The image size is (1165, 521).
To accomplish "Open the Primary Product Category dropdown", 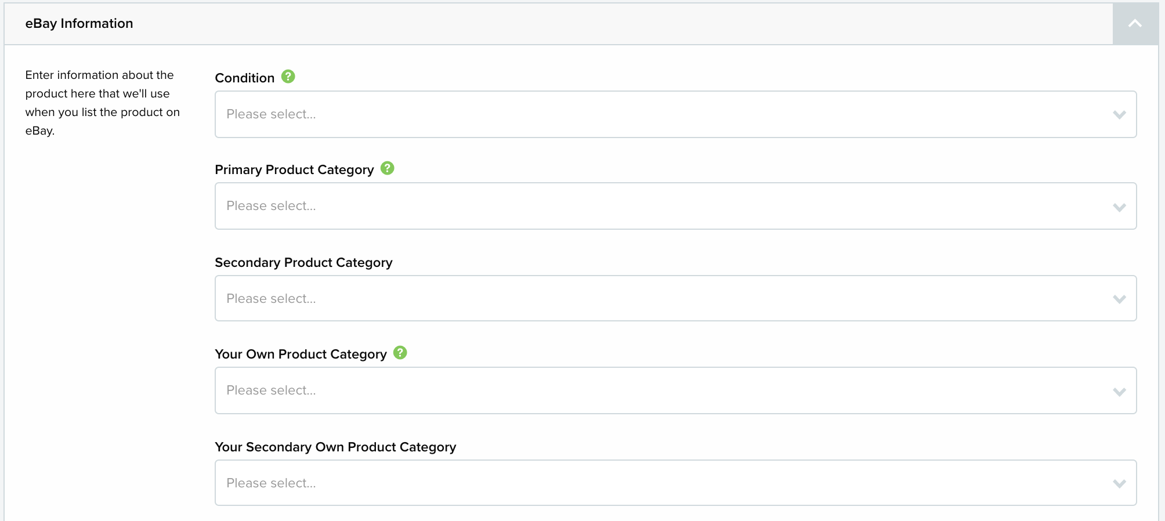I will [675, 206].
